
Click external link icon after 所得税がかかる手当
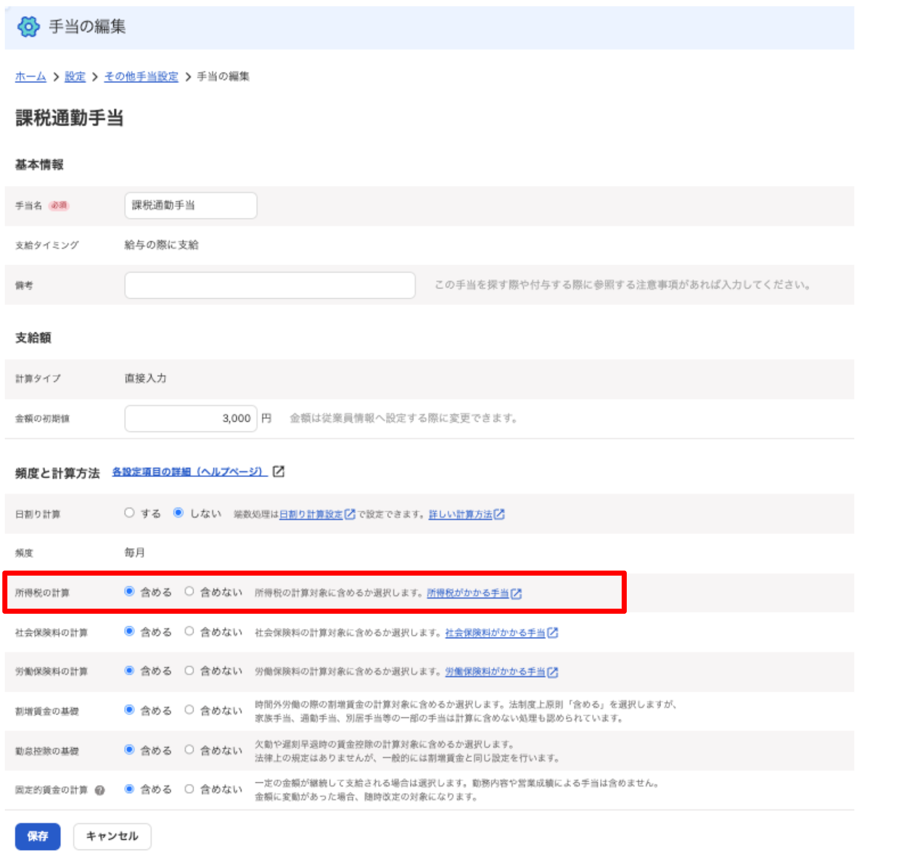[x=516, y=593]
